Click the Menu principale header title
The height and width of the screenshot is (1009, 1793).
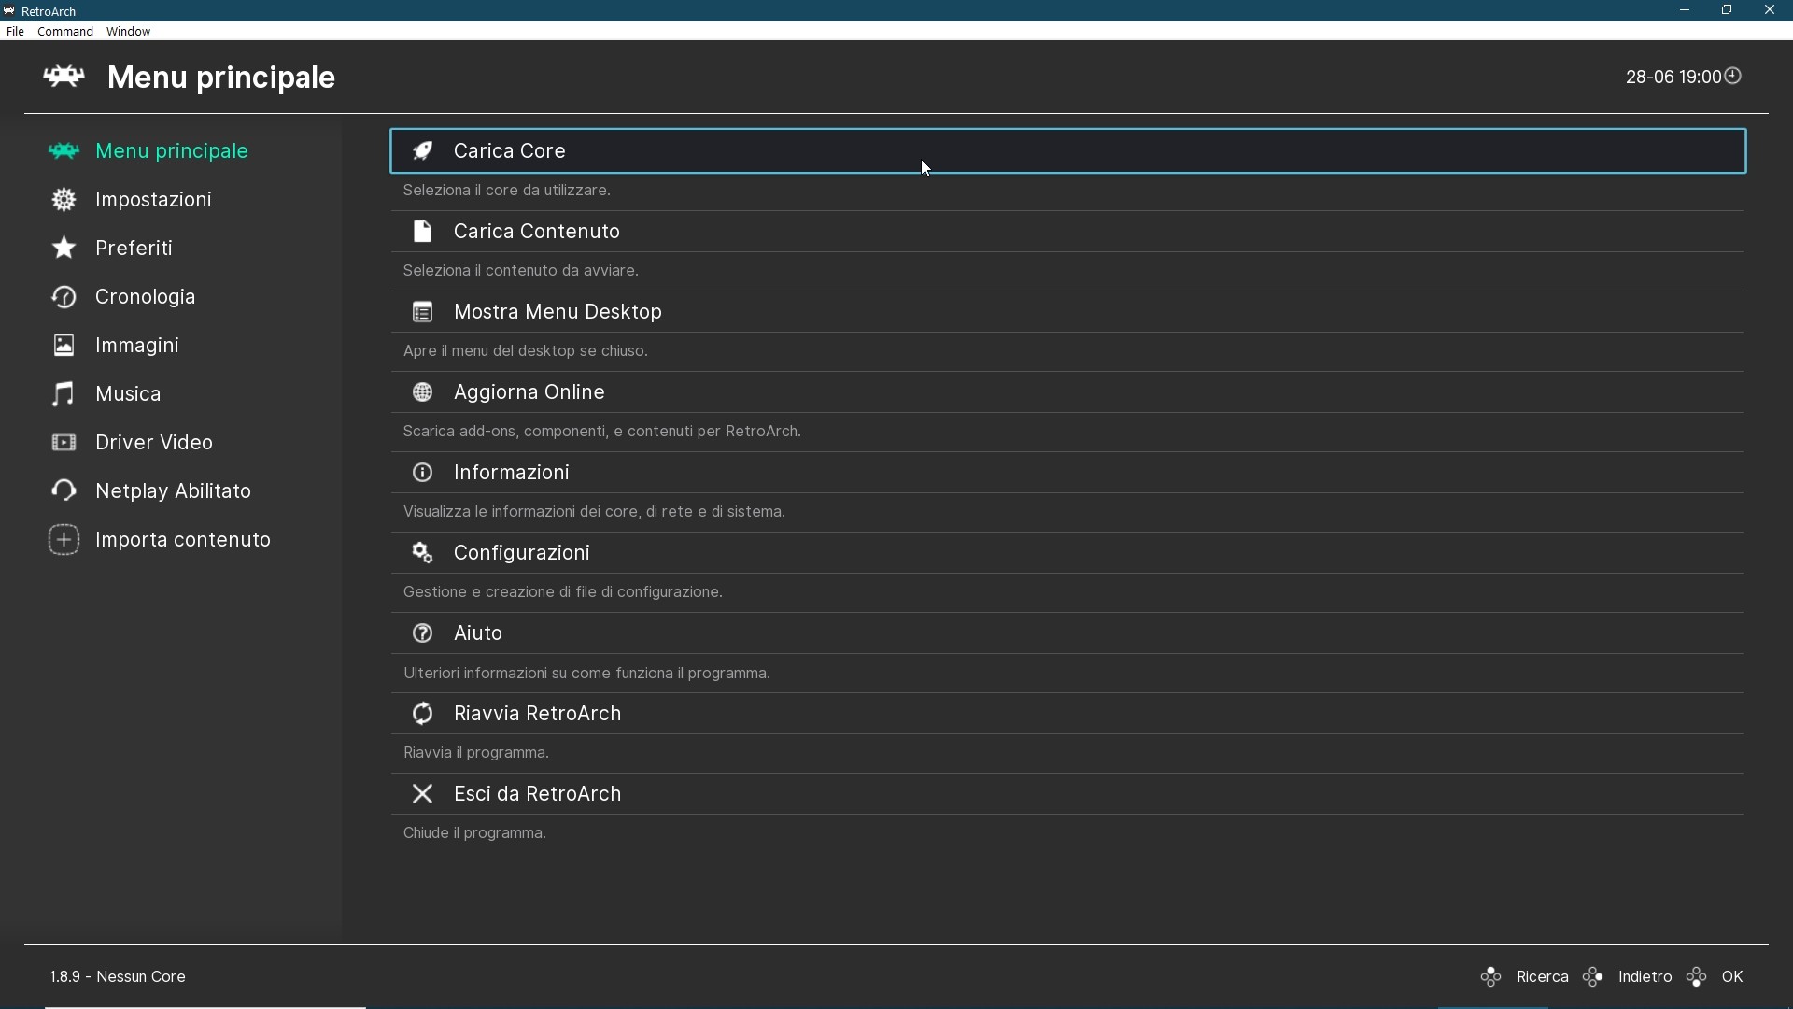tap(221, 78)
